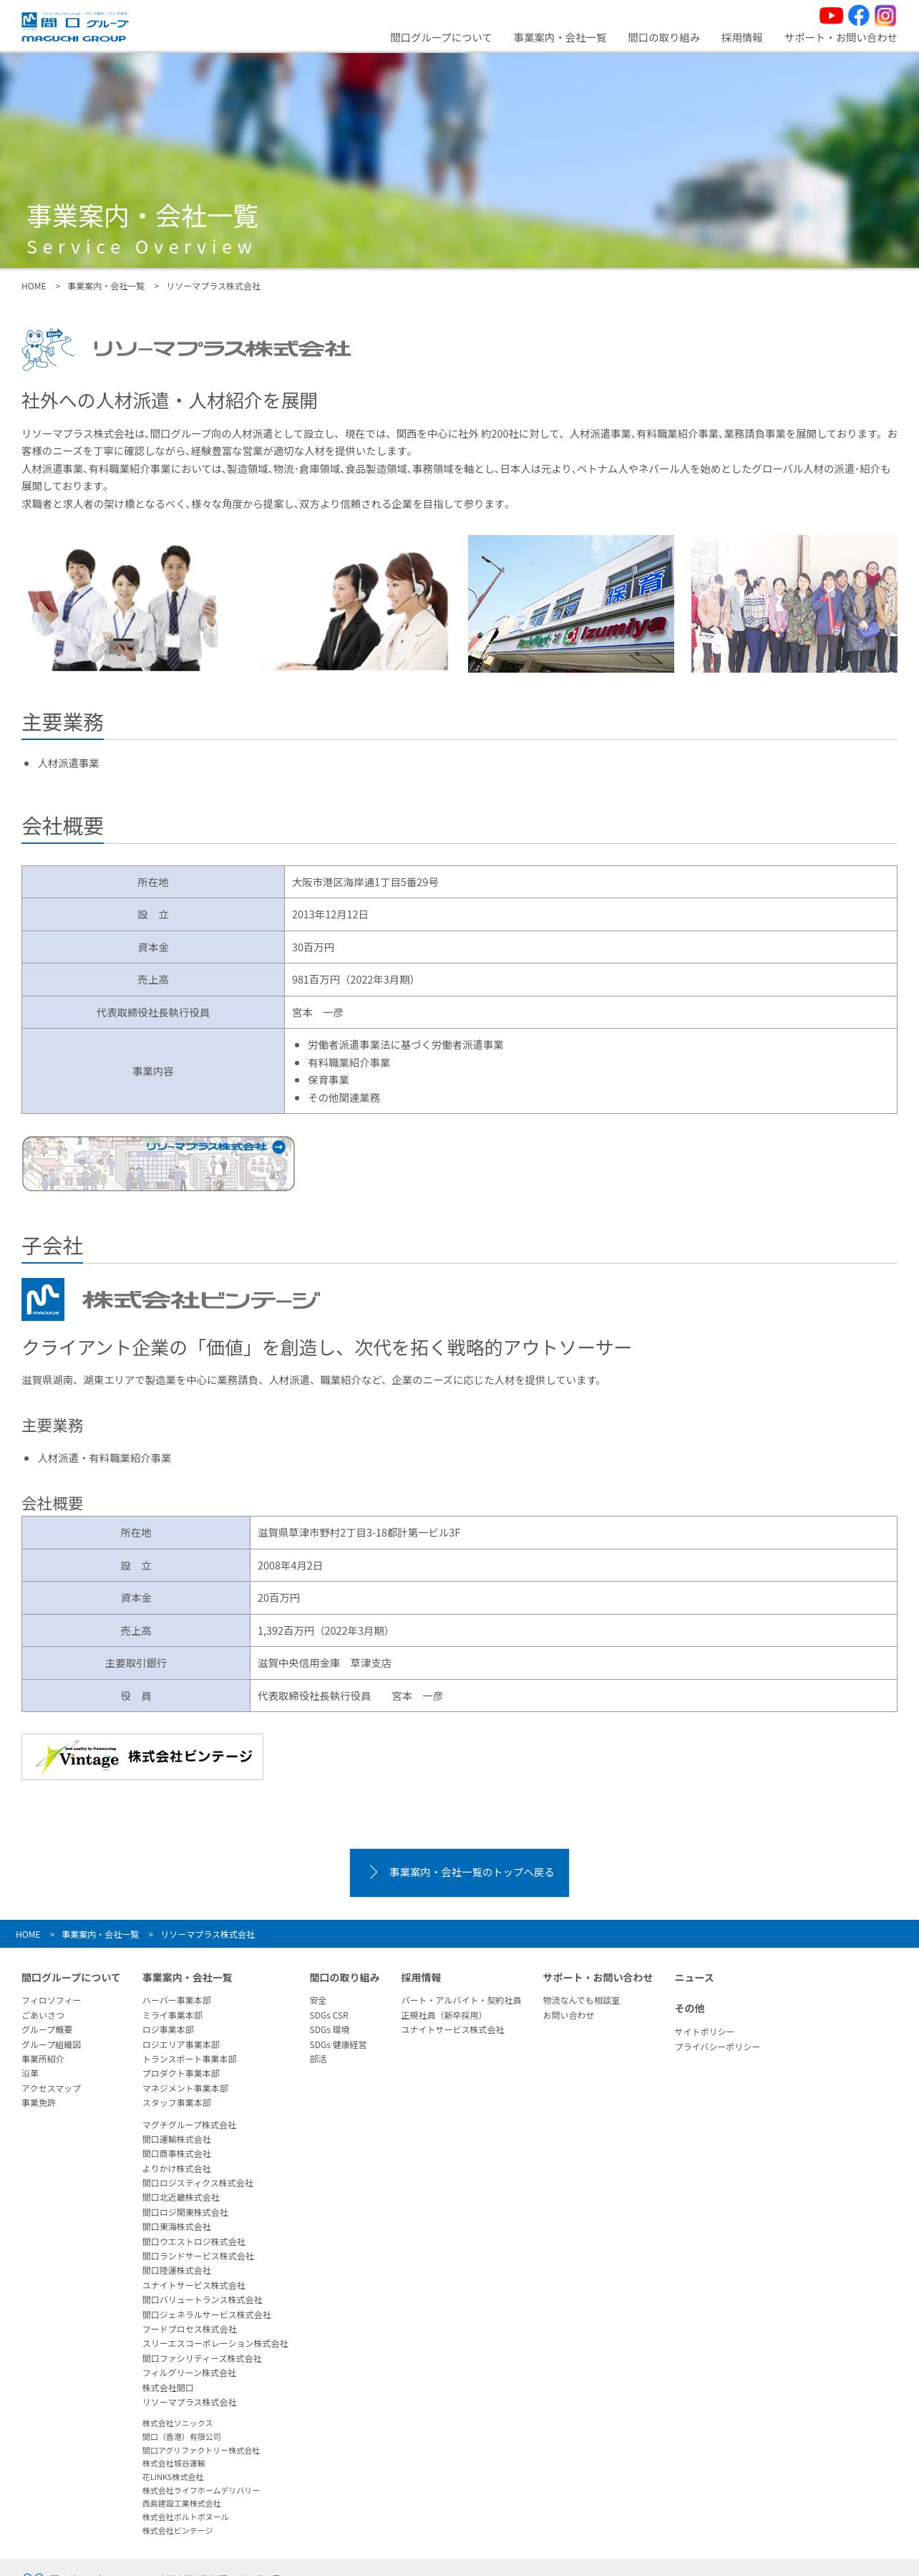Click the Maguchi Group logo
The image size is (919, 2576).
click(75, 27)
